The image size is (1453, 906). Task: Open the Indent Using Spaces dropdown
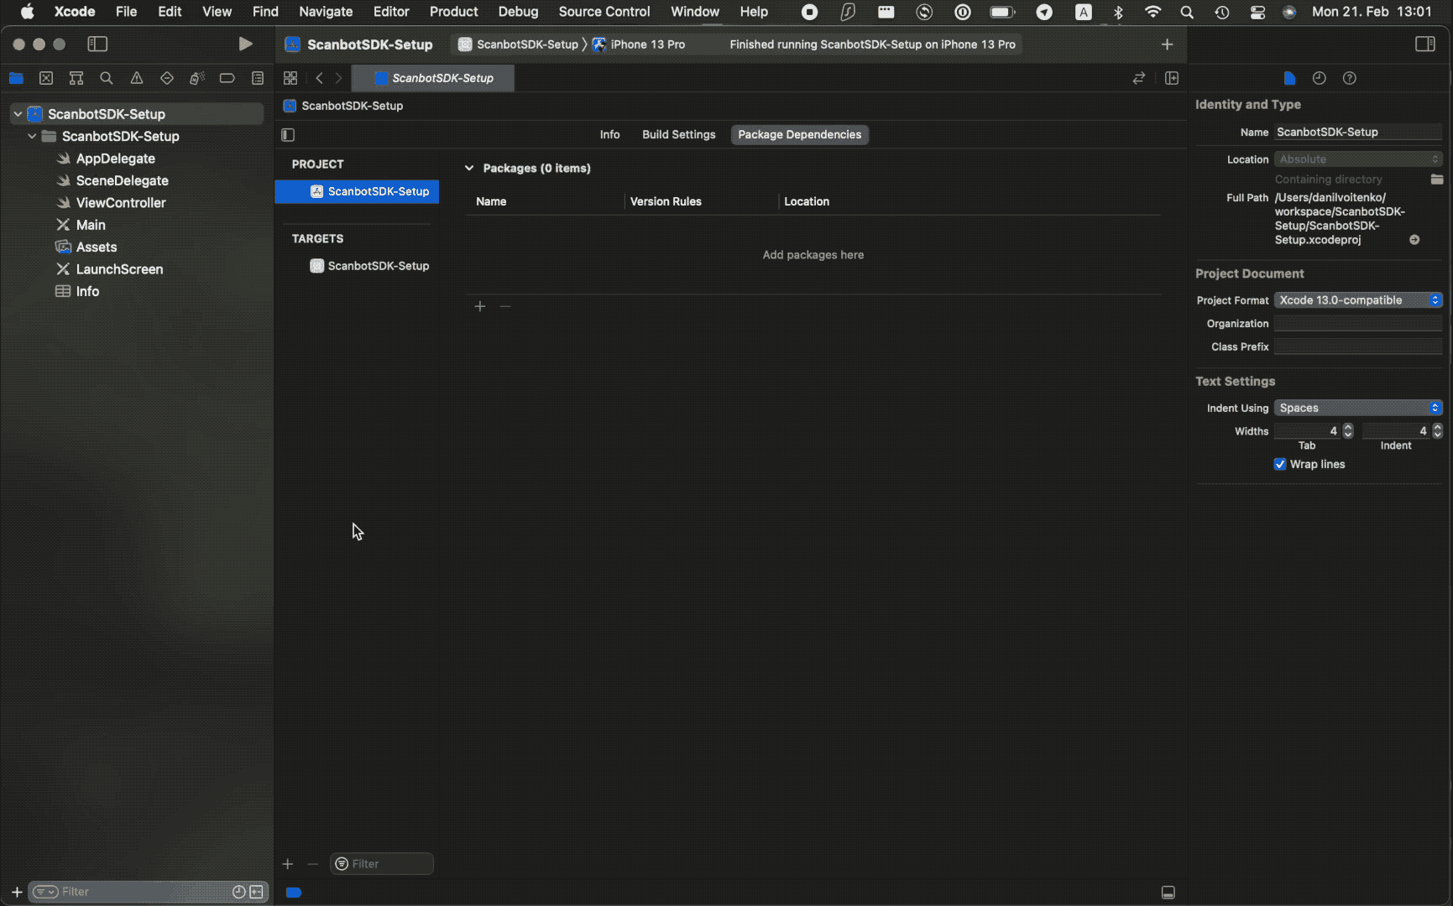(1357, 408)
